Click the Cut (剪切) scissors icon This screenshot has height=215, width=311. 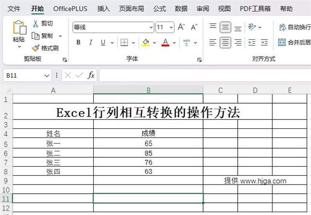tap(35, 24)
